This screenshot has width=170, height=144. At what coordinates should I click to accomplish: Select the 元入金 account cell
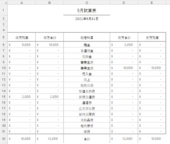(x=87, y=73)
